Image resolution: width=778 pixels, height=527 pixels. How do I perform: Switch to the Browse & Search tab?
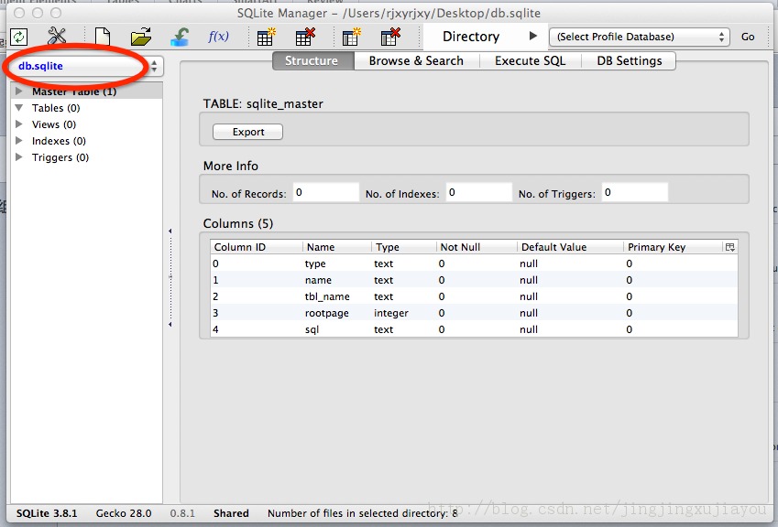tap(416, 60)
